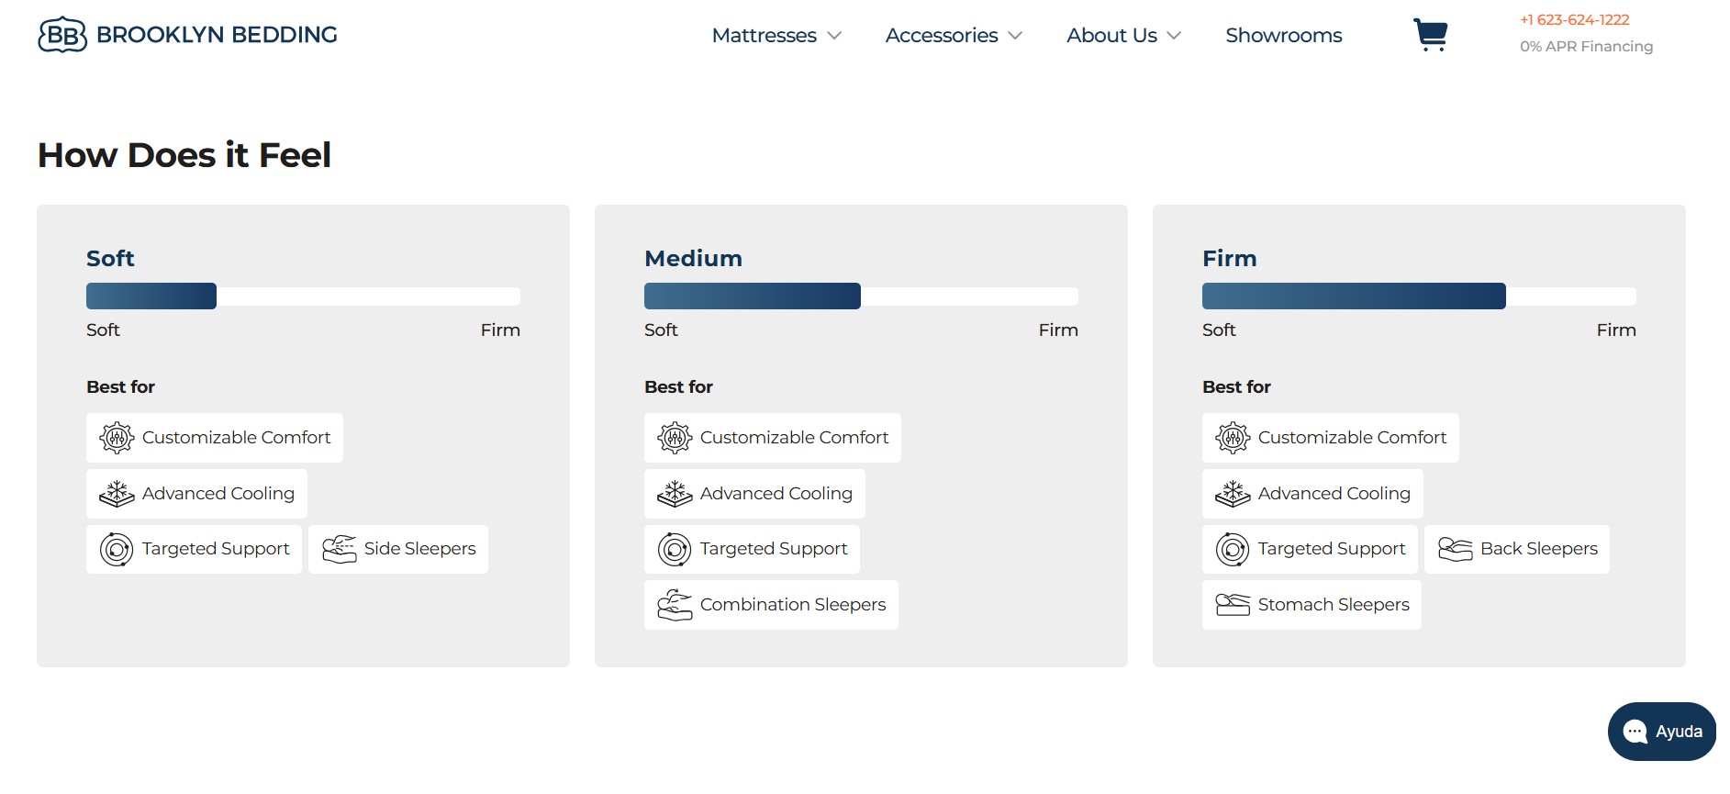The image size is (1730, 794).
Task: Click the Ayuda chat bubble icon
Action: (x=1635, y=732)
